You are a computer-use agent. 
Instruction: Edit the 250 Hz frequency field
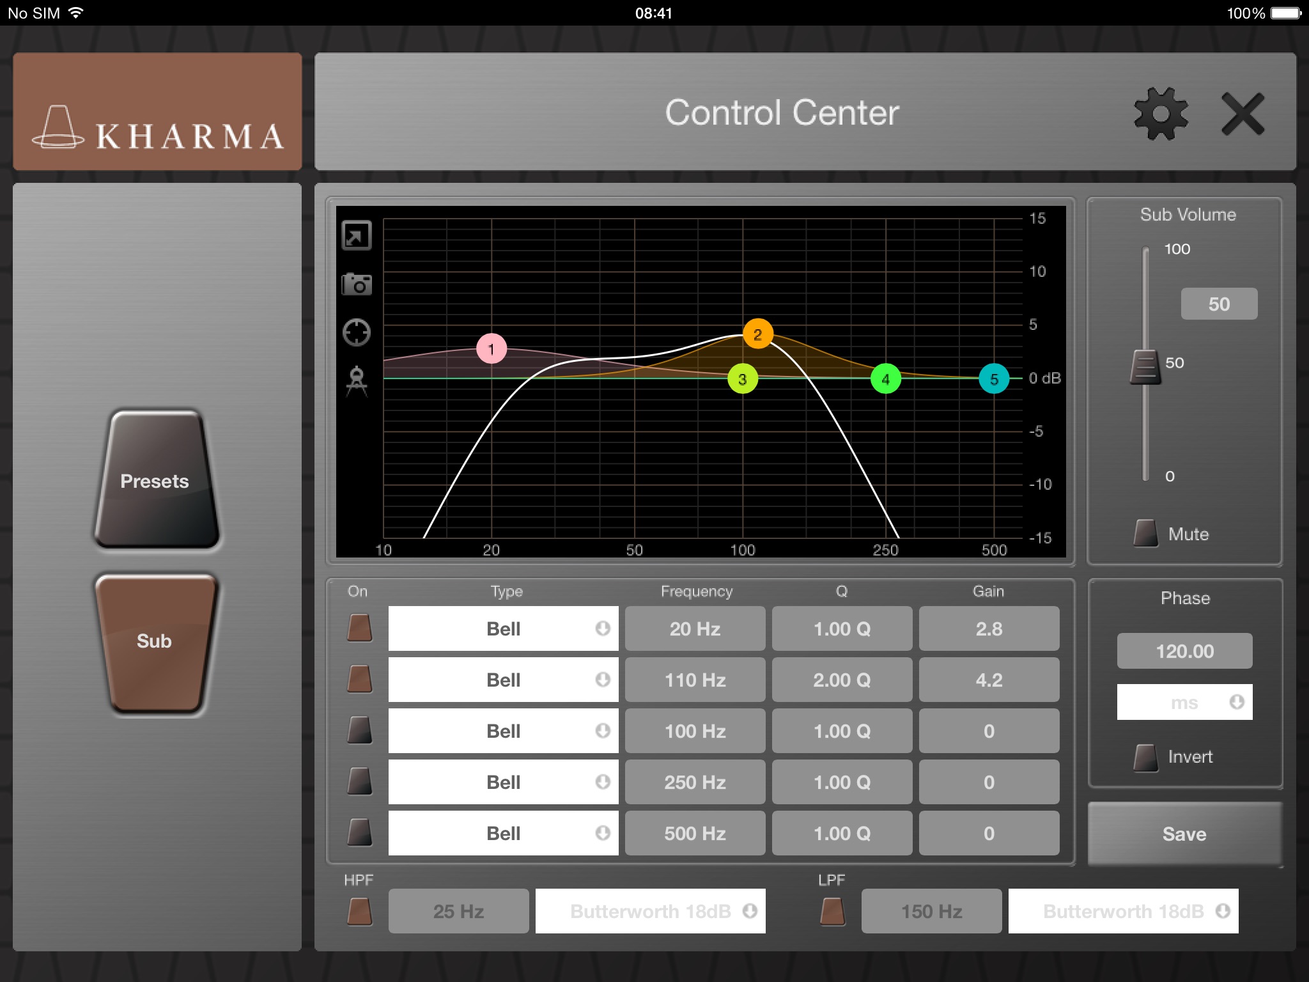[x=695, y=782]
